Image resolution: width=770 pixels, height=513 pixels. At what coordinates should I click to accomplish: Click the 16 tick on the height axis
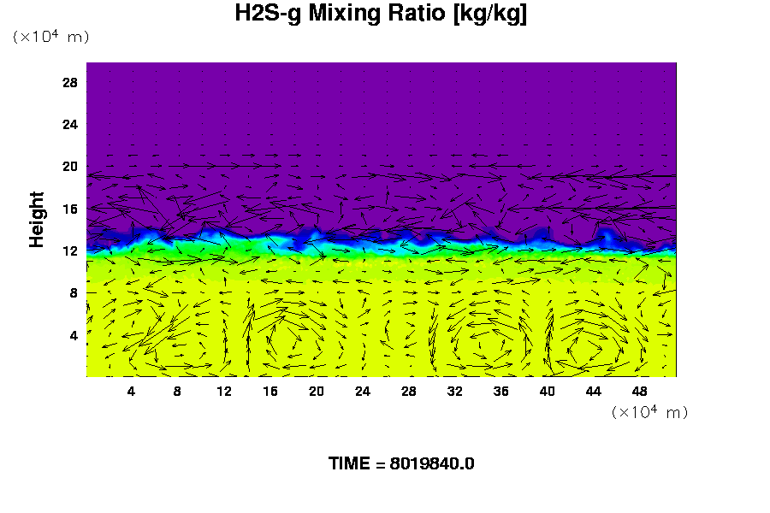click(x=70, y=209)
